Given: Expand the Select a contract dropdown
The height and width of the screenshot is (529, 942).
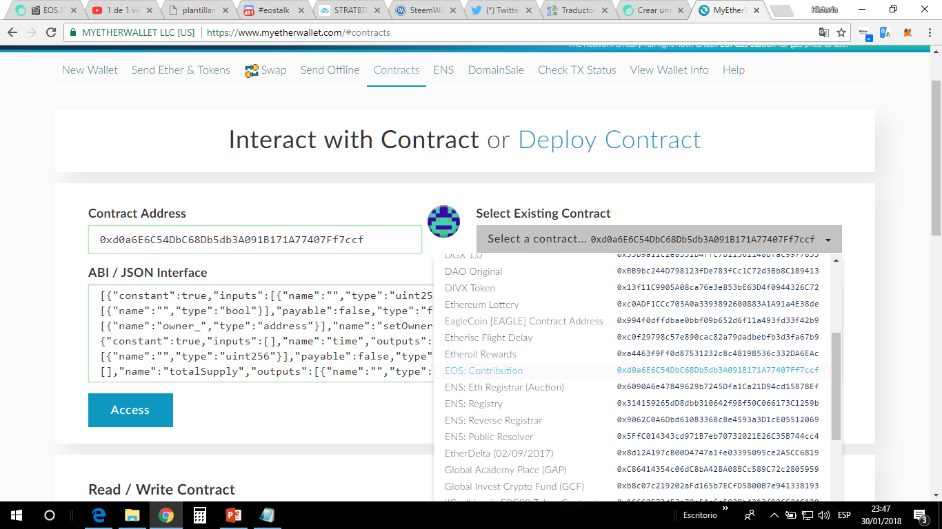Looking at the screenshot, I should [x=659, y=239].
